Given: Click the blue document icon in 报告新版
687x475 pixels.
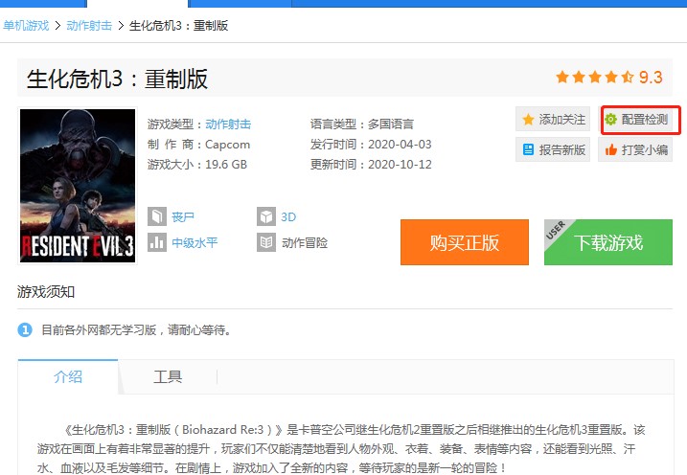Looking at the screenshot, I should tap(528, 149).
